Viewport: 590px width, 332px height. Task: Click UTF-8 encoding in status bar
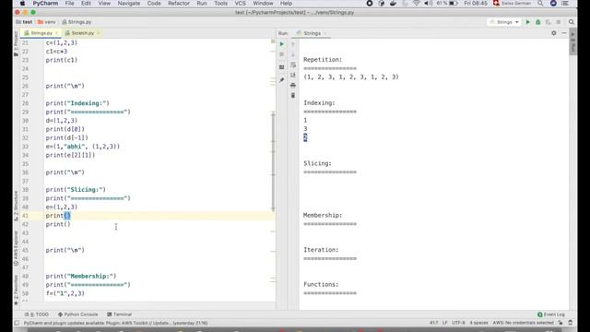(458, 323)
